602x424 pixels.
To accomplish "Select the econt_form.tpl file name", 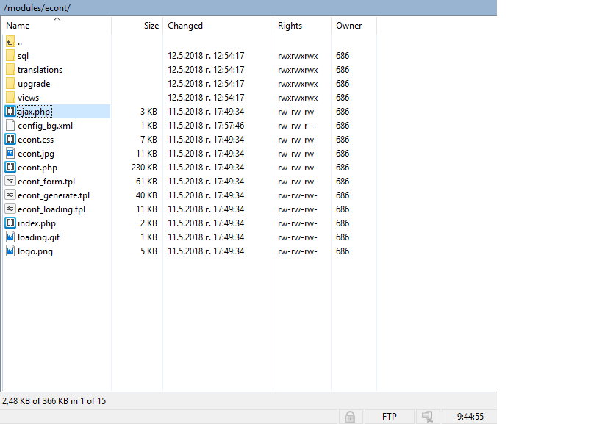I will pyautogui.click(x=46, y=182).
